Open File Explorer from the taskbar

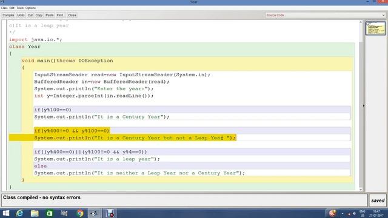35,213
